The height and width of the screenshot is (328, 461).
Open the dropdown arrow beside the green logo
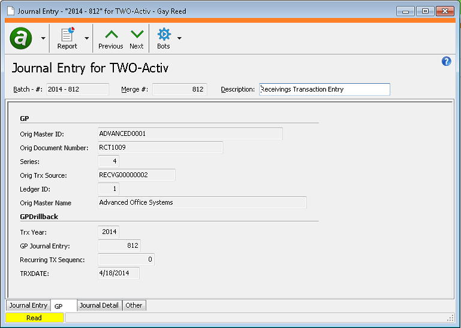pyautogui.click(x=43, y=38)
